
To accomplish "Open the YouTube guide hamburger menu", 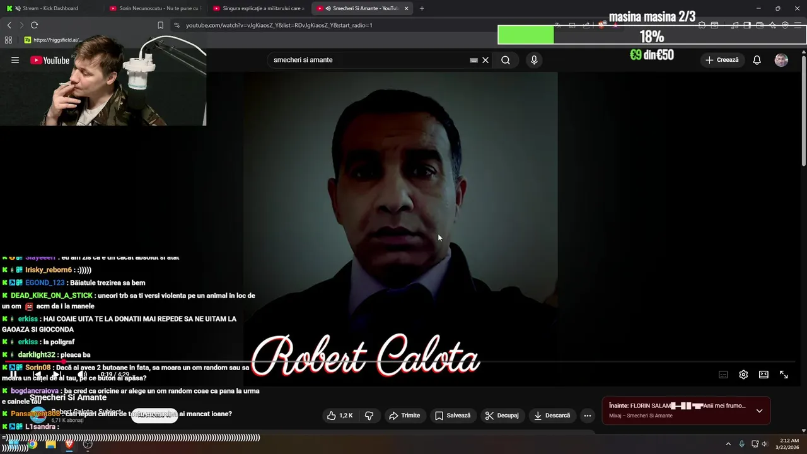I will [x=15, y=60].
